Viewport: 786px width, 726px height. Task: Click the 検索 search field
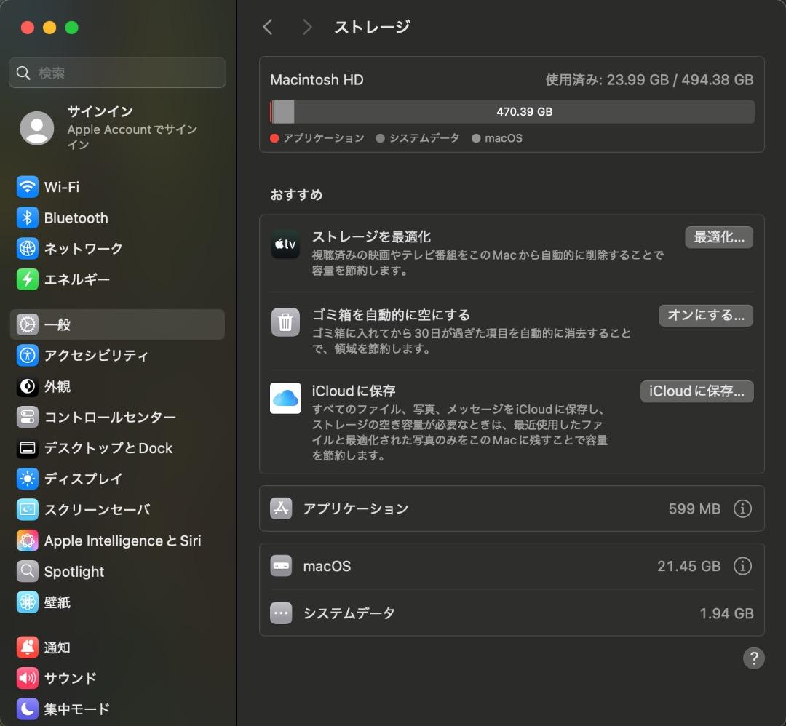117,73
